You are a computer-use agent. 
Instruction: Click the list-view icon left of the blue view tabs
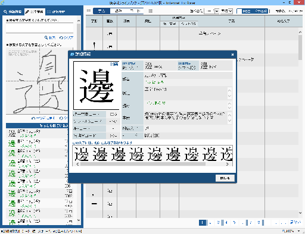click(x=89, y=11)
